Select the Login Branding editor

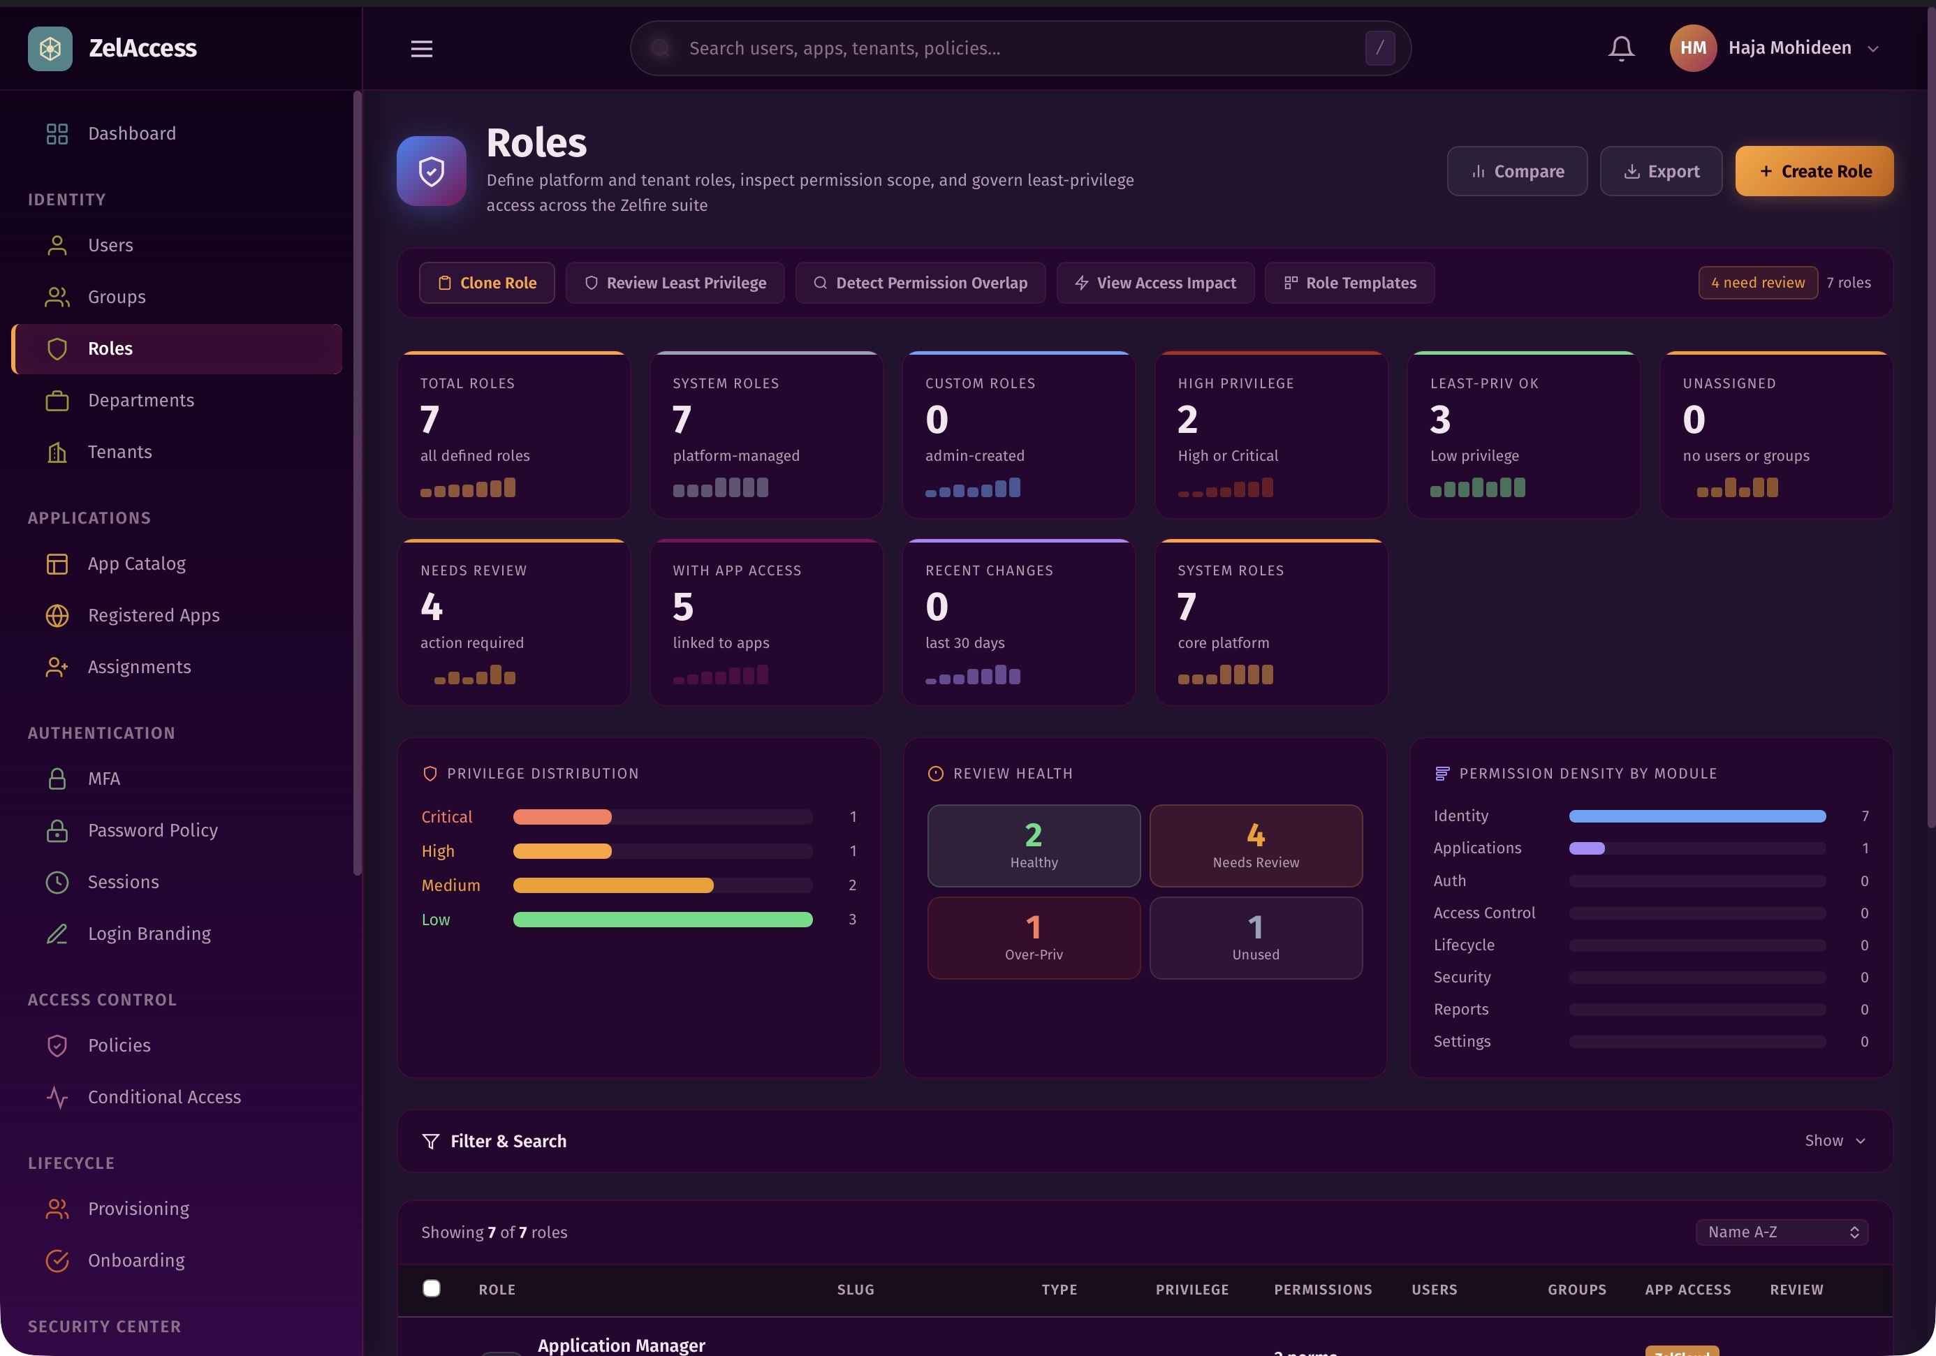(x=148, y=933)
